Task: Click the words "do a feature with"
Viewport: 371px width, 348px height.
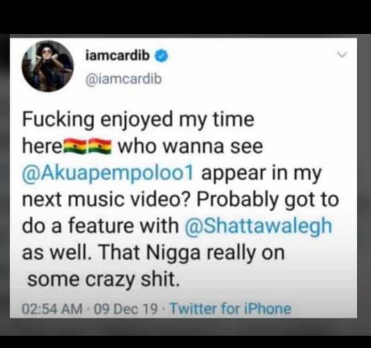Action: pyautogui.click(x=100, y=225)
